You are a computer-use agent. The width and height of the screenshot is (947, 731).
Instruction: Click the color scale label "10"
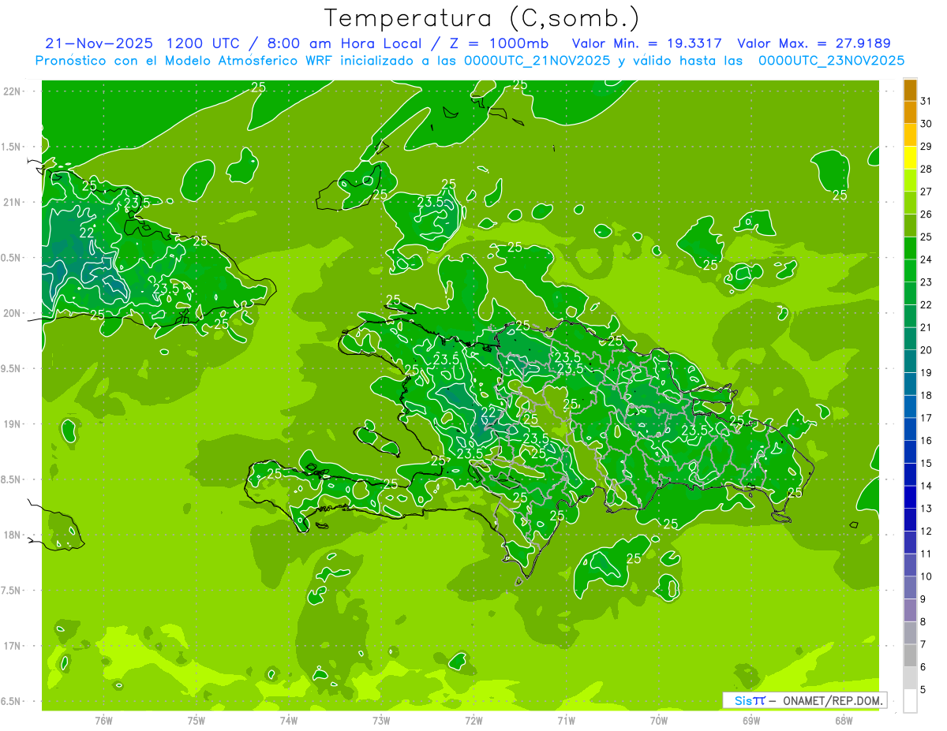pos(926,576)
